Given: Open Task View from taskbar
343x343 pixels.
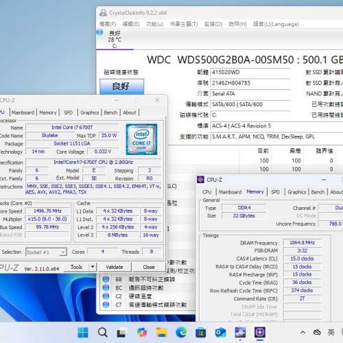Looking at the screenshot, I should click(121, 333).
